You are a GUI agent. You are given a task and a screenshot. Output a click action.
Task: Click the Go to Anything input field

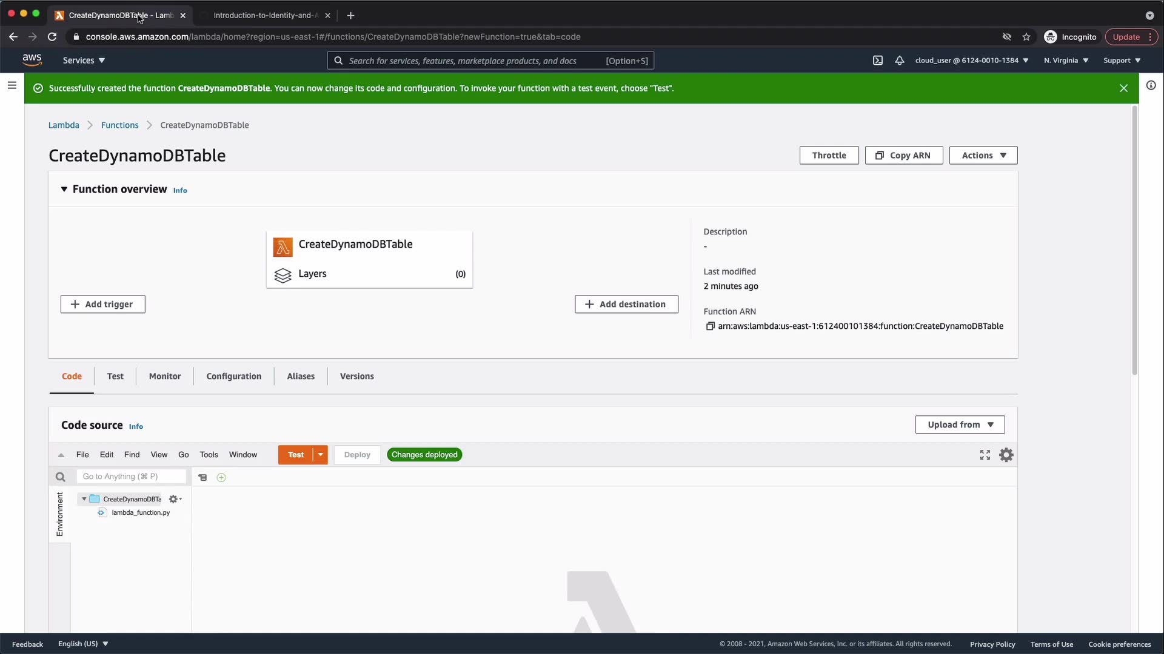click(x=131, y=477)
